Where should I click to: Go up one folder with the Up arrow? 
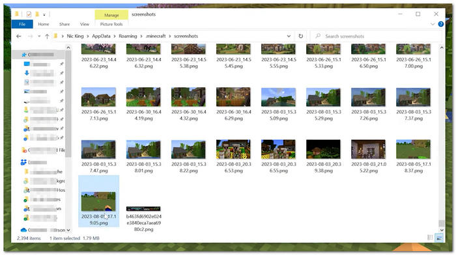(47, 36)
